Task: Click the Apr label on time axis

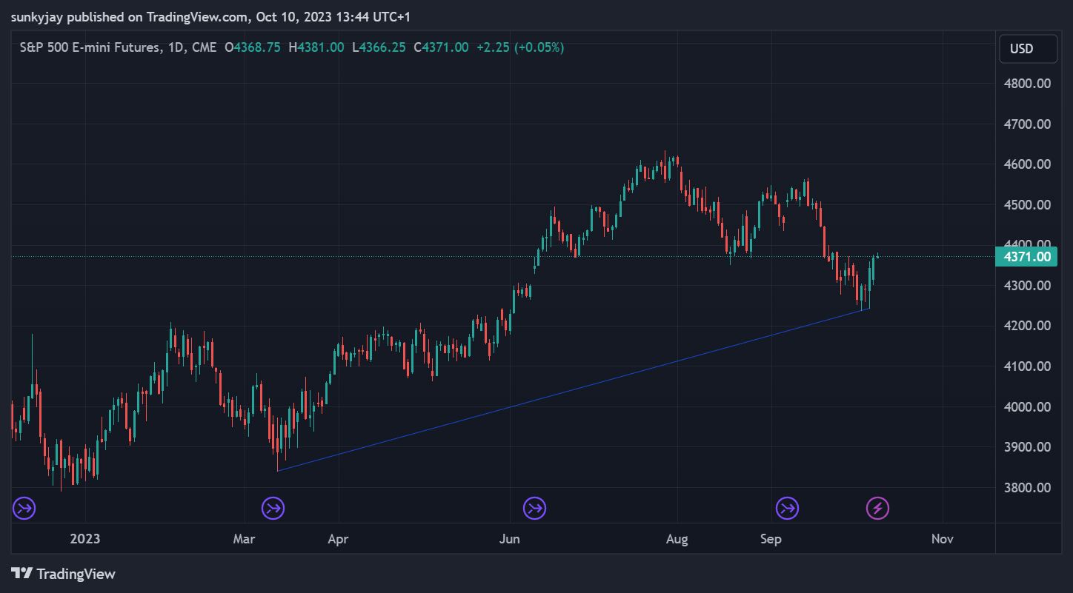Action: (339, 539)
